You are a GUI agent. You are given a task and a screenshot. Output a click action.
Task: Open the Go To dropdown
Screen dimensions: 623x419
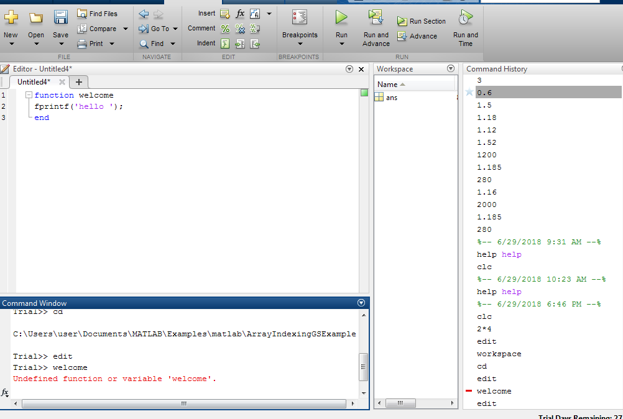tap(157, 28)
